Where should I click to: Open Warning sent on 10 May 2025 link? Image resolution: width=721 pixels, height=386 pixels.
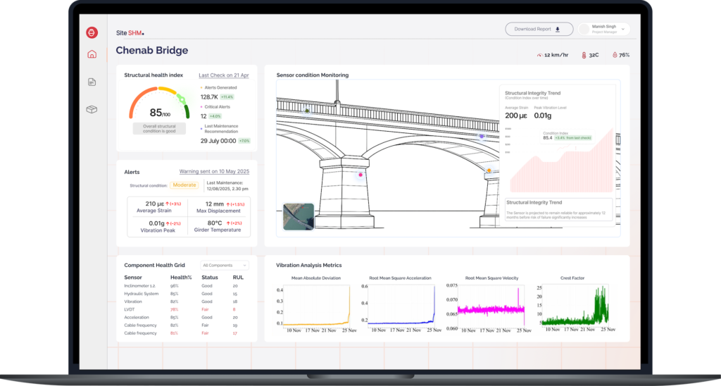pos(214,171)
